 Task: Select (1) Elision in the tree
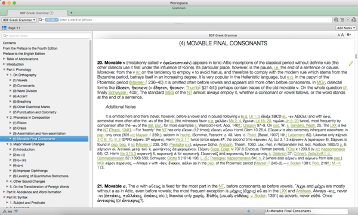point(20,122)
